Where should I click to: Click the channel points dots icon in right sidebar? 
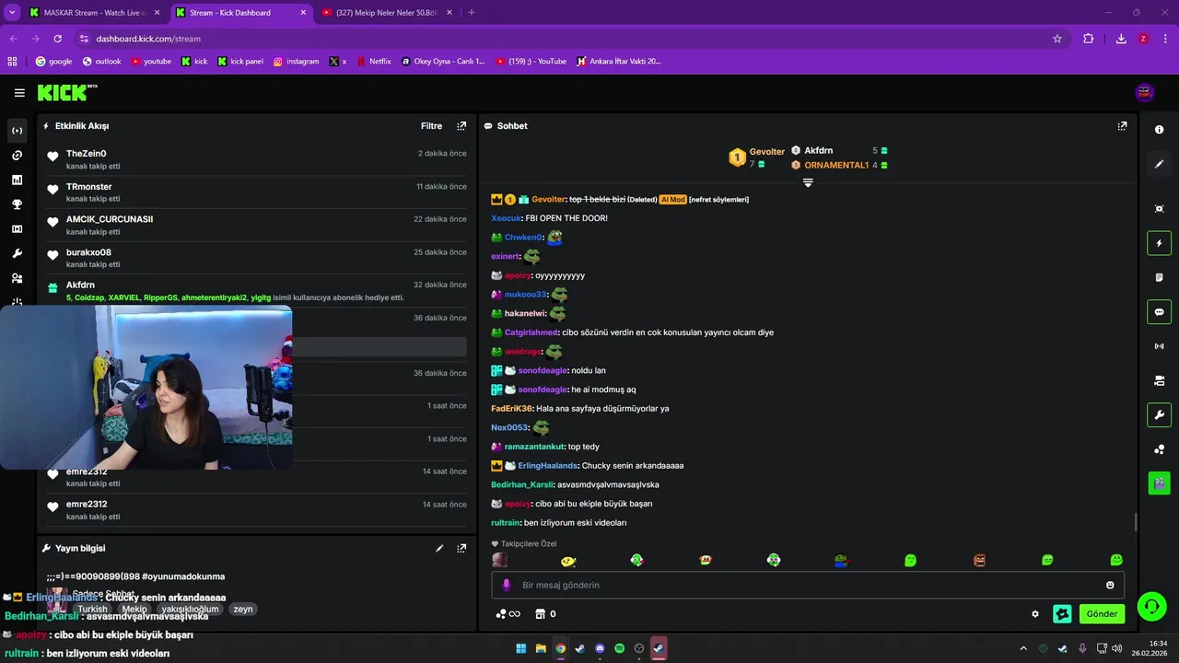point(1160,449)
